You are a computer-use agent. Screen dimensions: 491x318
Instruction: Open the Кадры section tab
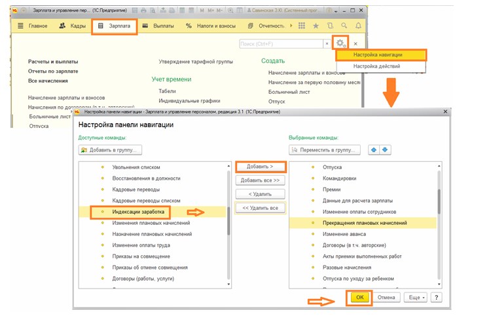71,26
